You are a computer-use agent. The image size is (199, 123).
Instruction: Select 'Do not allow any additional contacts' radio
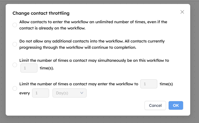(x=15, y=44)
